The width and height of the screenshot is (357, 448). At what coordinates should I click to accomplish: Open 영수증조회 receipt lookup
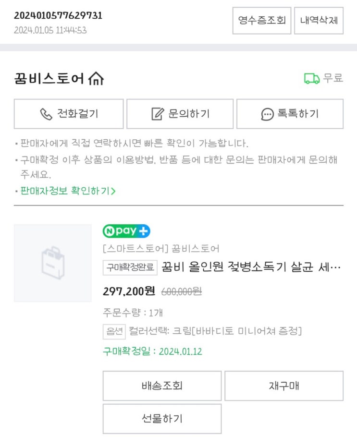262,21
